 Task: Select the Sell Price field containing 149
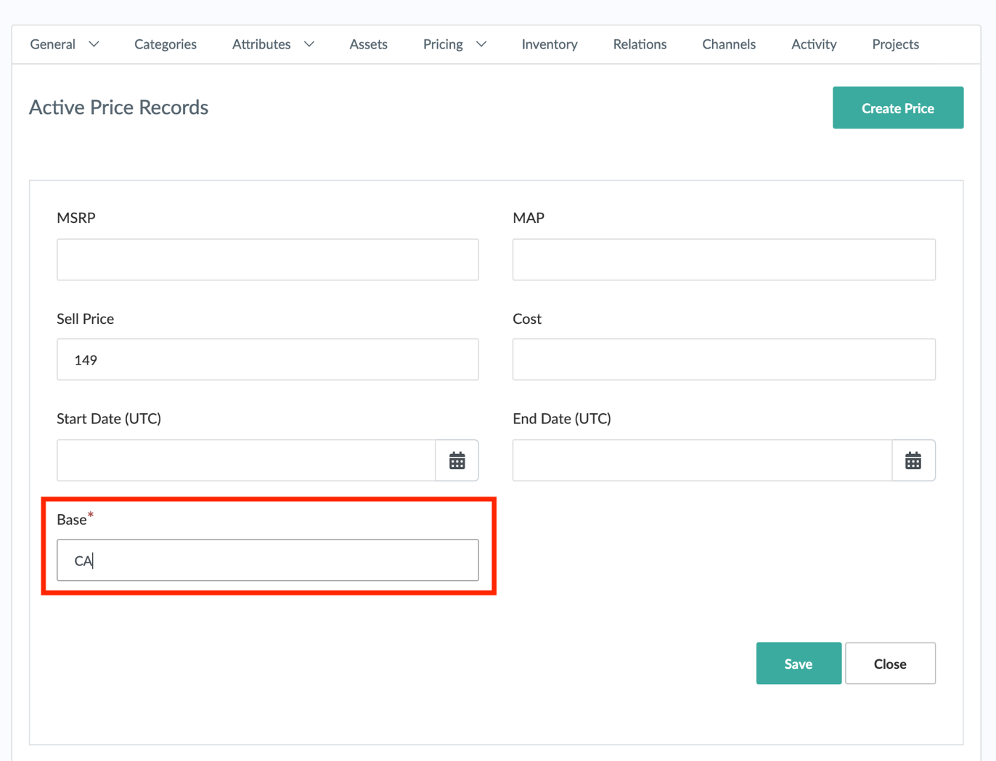click(x=267, y=360)
